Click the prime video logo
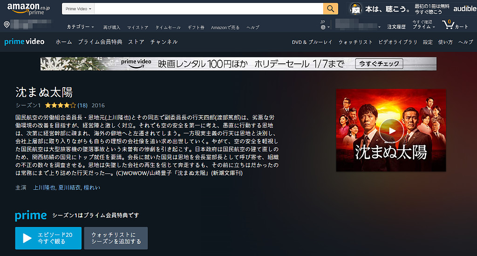 tap(24, 42)
